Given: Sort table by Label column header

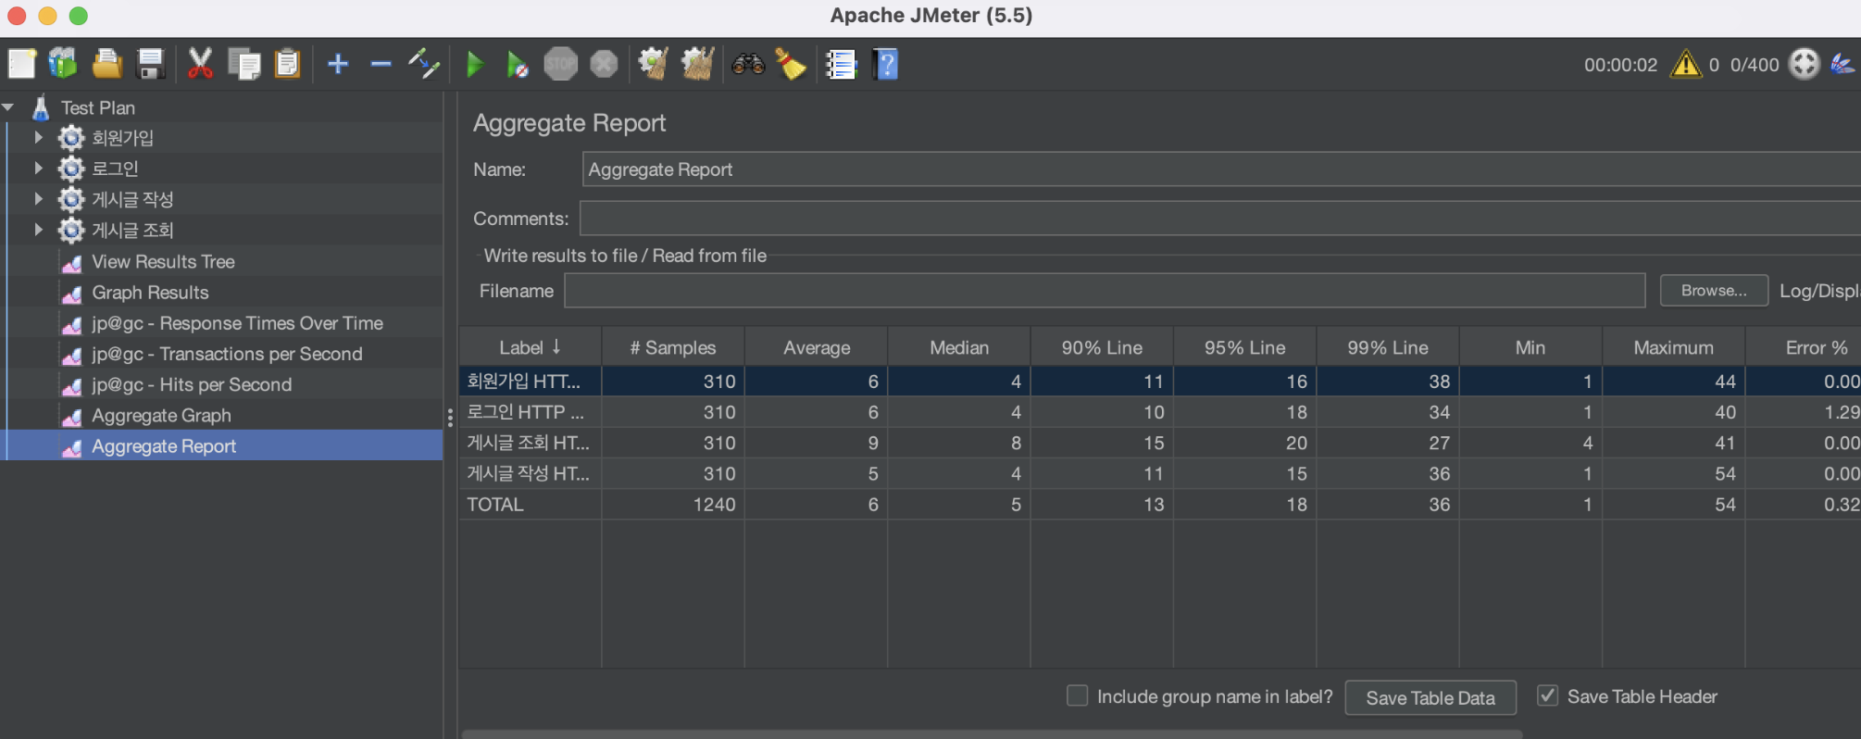Looking at the screenshot, I should pyautogui.click(x=531, y=347).
